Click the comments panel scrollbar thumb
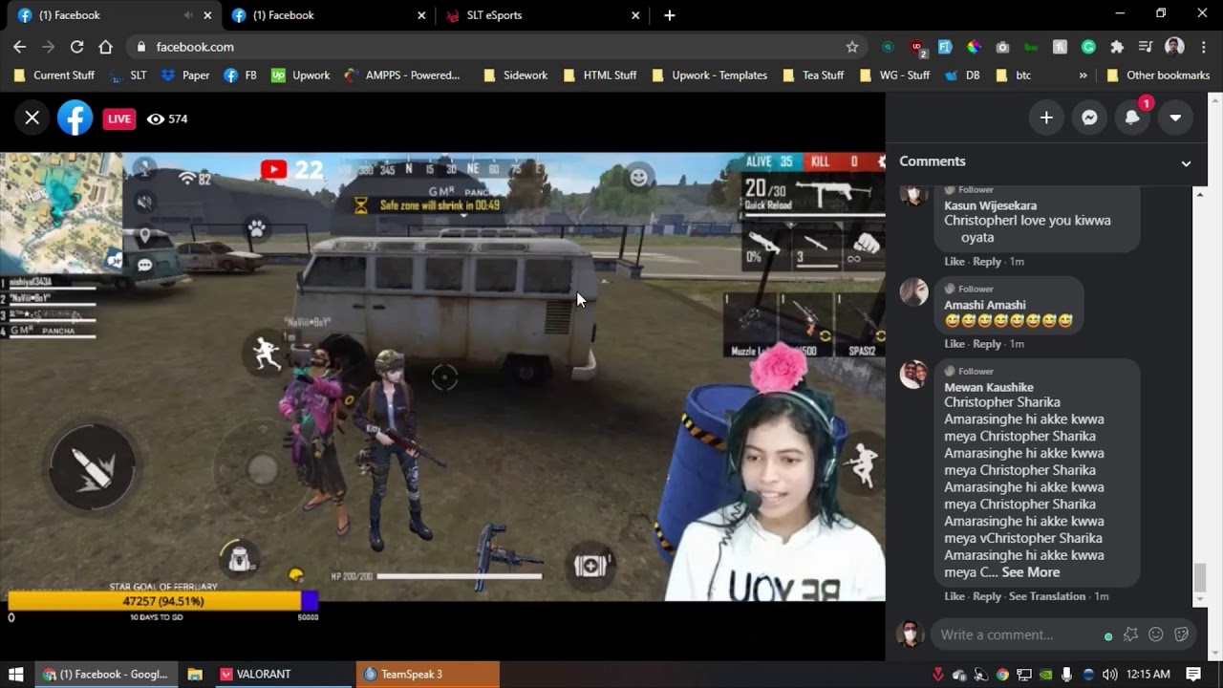 click(x=1200, y=578)
